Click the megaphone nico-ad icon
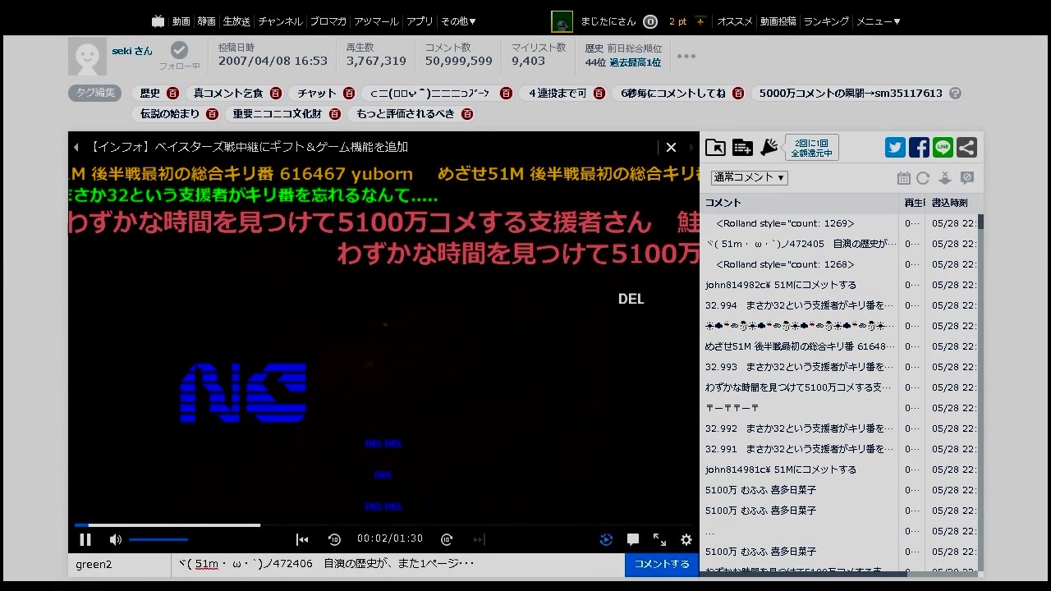The height and width of the screenshot is (591, 1051). tap(769, 147)
